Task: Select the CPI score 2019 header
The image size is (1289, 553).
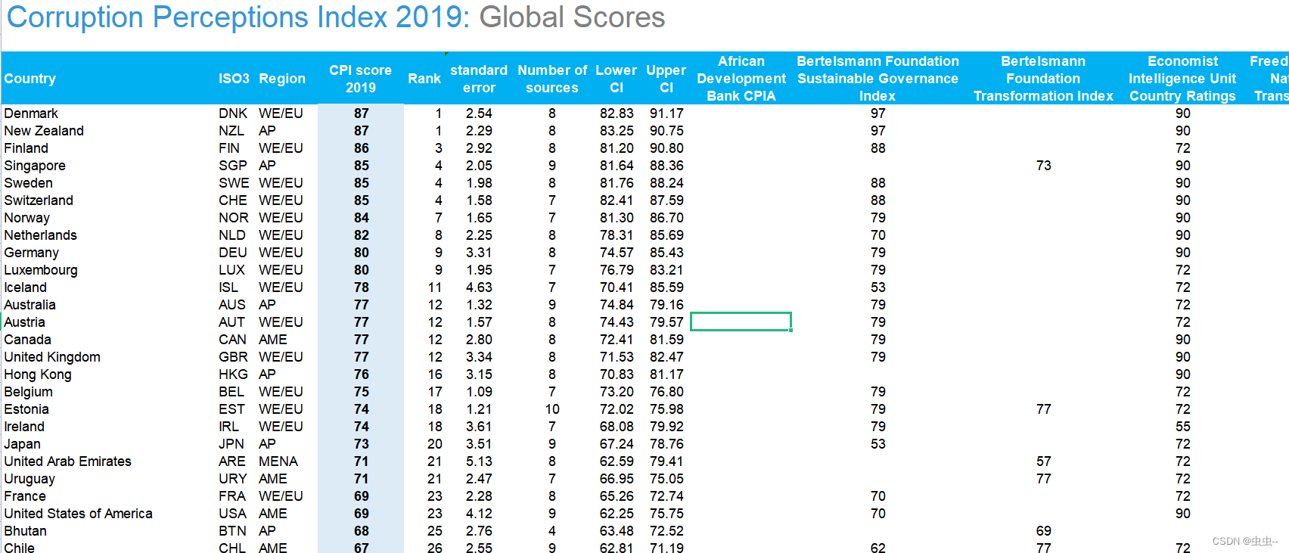Action: click(x=361, y=79)
